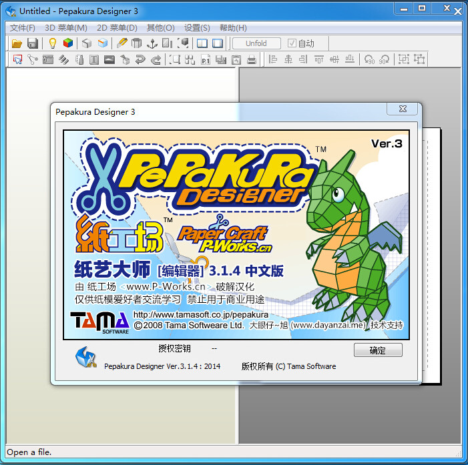
Task: Maximize the main Pepakura Designer window
Action: click(422, 9)
